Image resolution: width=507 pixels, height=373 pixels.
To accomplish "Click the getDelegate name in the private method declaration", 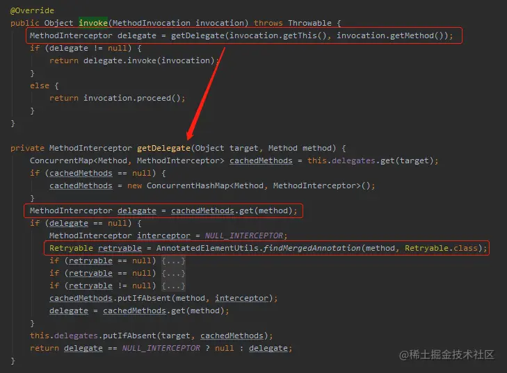I will (x=163, y=148).
